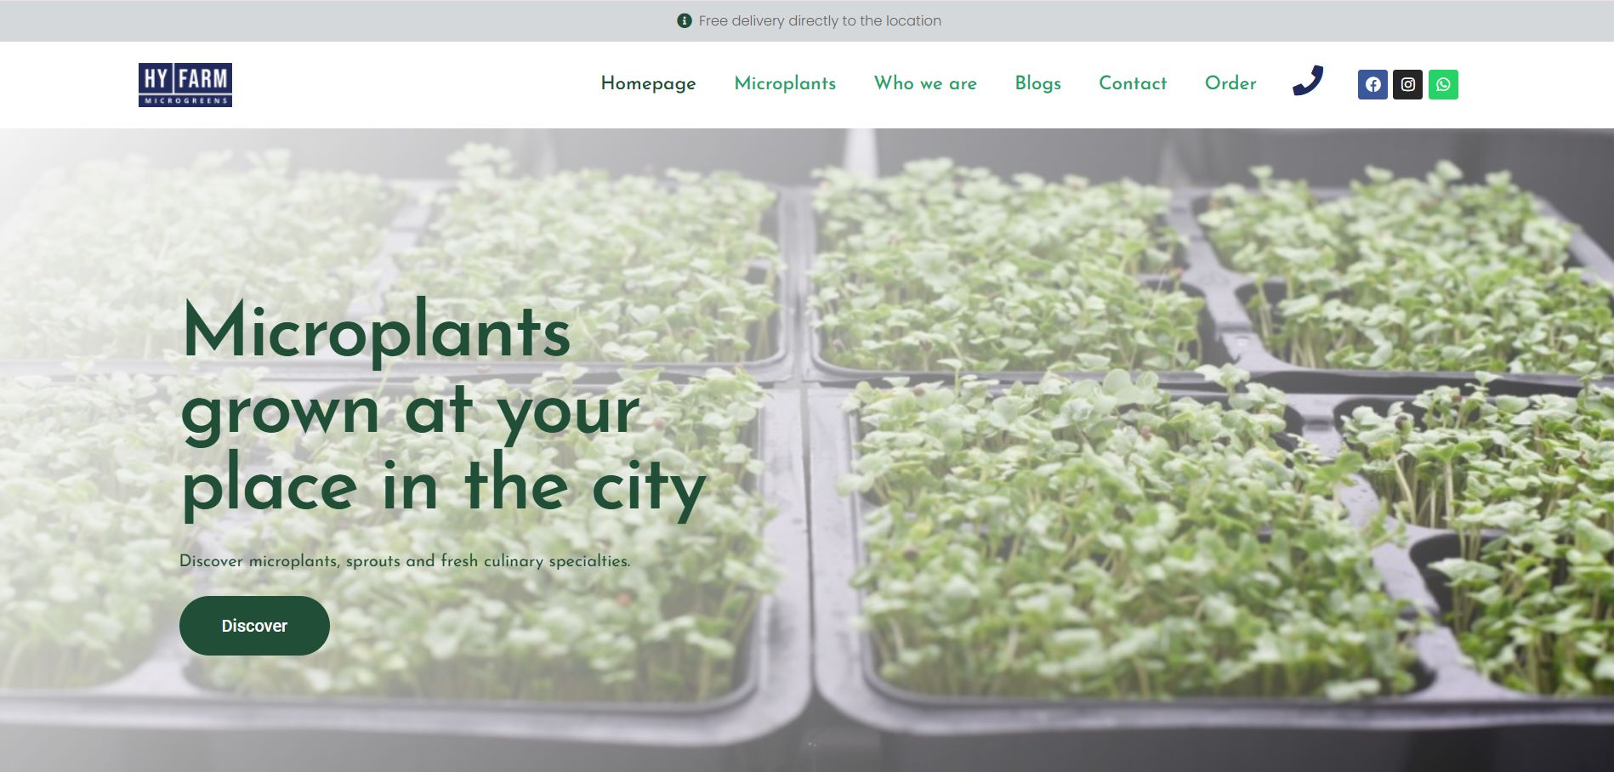Click the hero subtitle about sprouts

[405, 561]
